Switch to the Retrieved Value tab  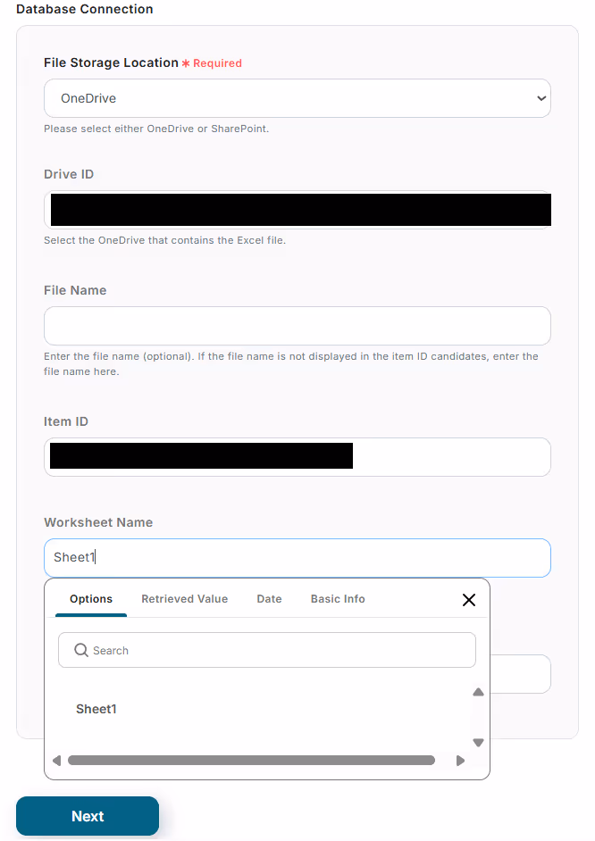pyautogui.click(x=185, y=599)
